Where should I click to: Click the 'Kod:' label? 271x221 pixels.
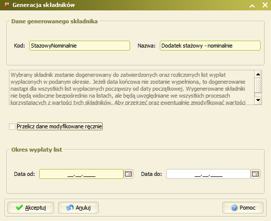click(19, 46)
